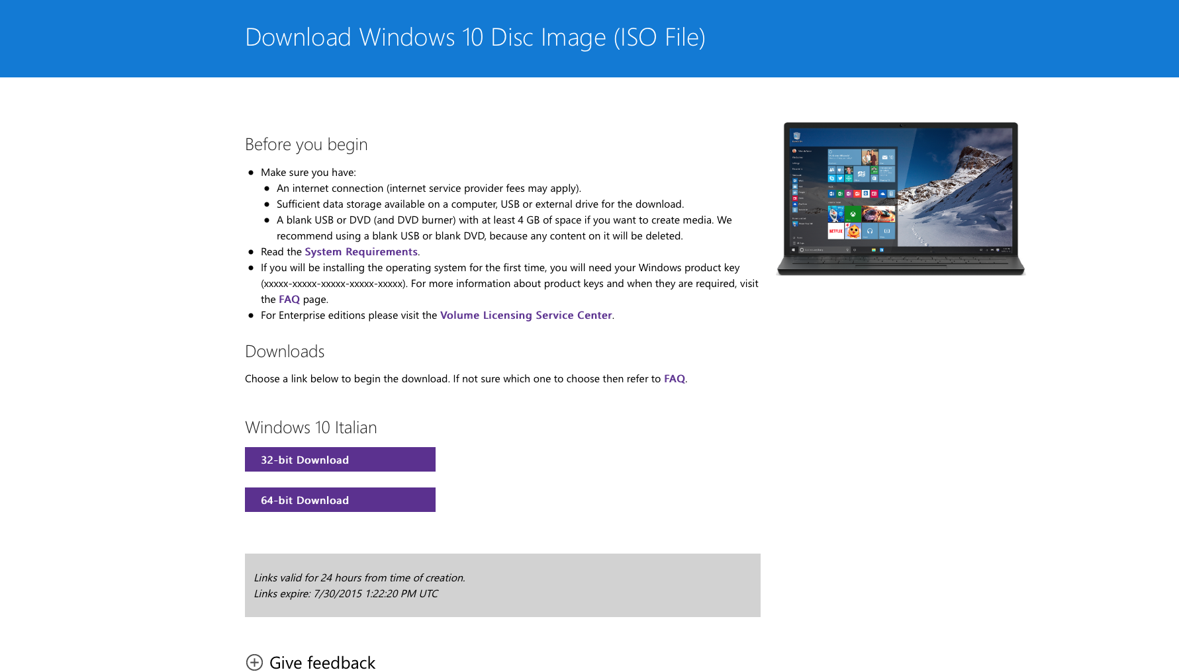Viewport: 1179px width, 672px height.
Task: Click 'Links valid for 24 hours' text
Action: coord(359,577)
